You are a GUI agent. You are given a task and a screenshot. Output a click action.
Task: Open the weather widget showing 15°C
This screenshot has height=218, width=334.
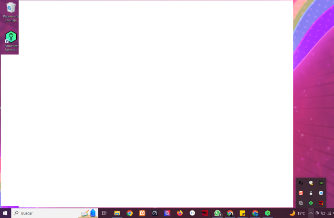coord(297,213)
